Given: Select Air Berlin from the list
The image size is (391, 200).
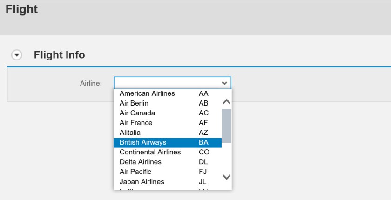Looking at the screenshot, I should [134, 103].
